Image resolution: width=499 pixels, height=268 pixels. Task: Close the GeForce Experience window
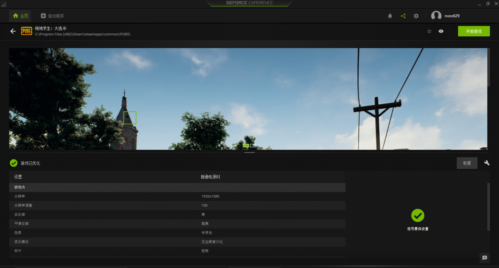tap(496, 4)
